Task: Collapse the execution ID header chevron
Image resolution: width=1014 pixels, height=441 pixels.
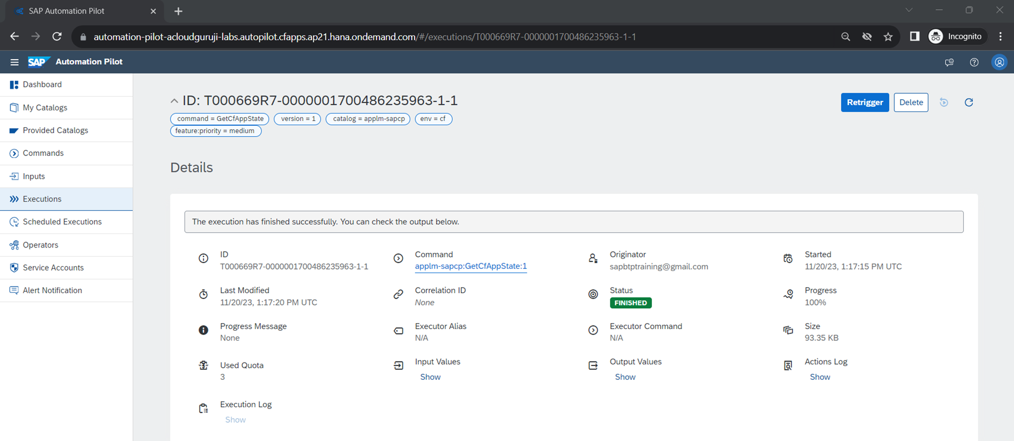Action: point(174,101)
